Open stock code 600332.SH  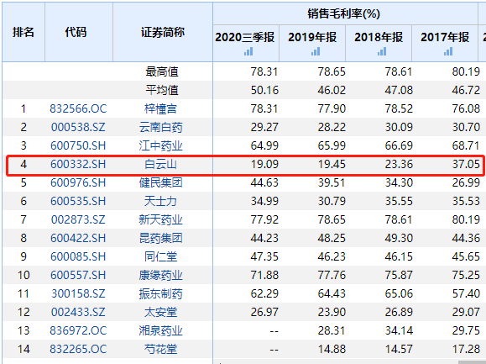coord(78,164)
